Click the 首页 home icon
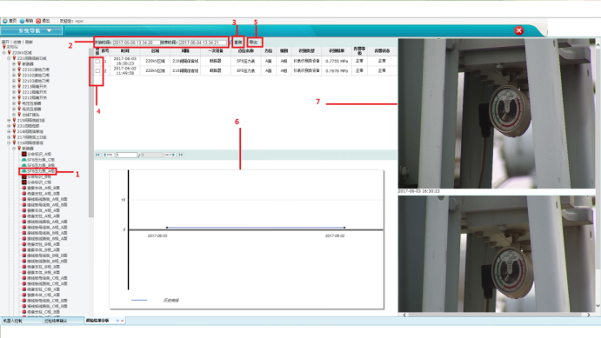This screenshot has width=601, height=338. coord(4,21)
